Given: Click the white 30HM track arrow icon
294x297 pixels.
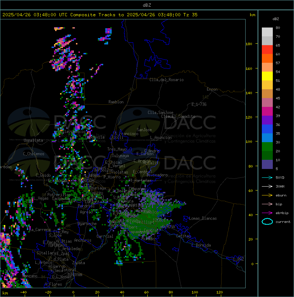Looking at the screenshot, I should pyautogui.click(x=267, y=186).
